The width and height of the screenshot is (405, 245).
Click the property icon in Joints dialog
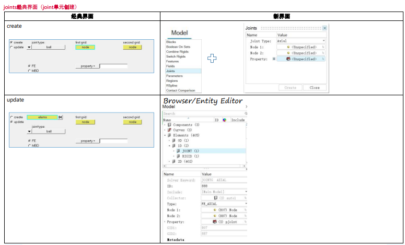288,59
